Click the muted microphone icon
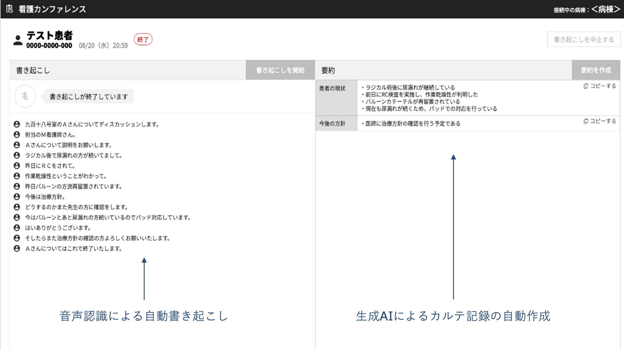 pos(25,96)
